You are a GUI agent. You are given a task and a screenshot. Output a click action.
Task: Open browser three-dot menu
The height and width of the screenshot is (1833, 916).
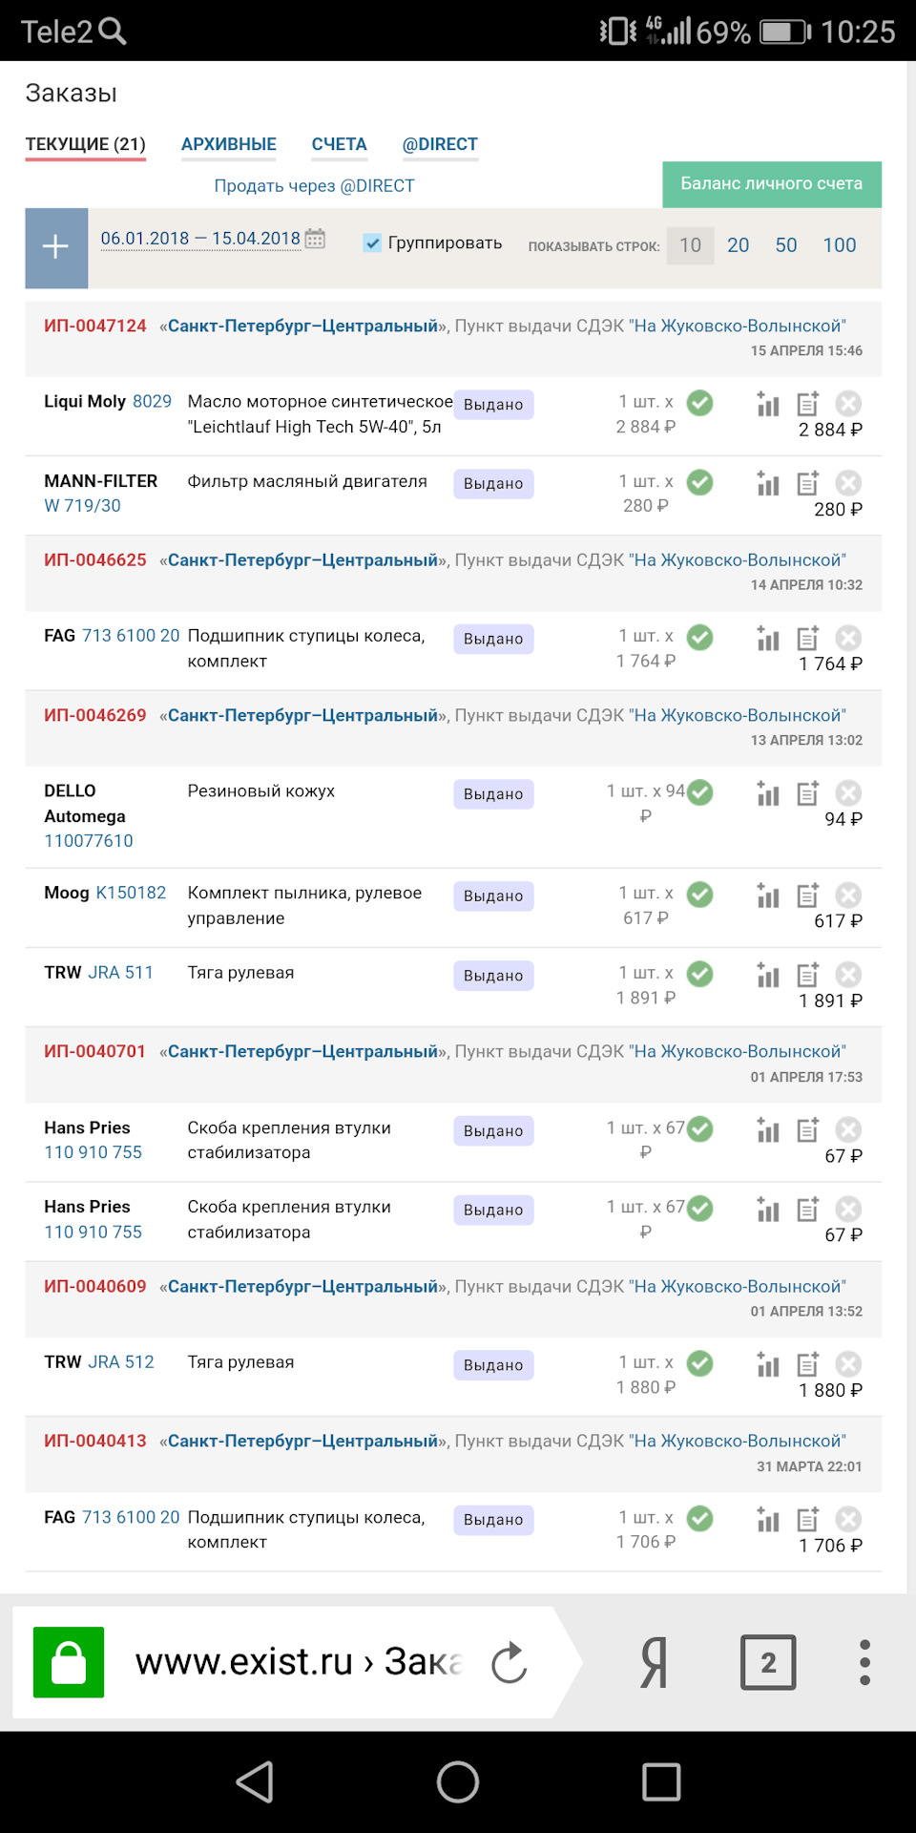864,1662
